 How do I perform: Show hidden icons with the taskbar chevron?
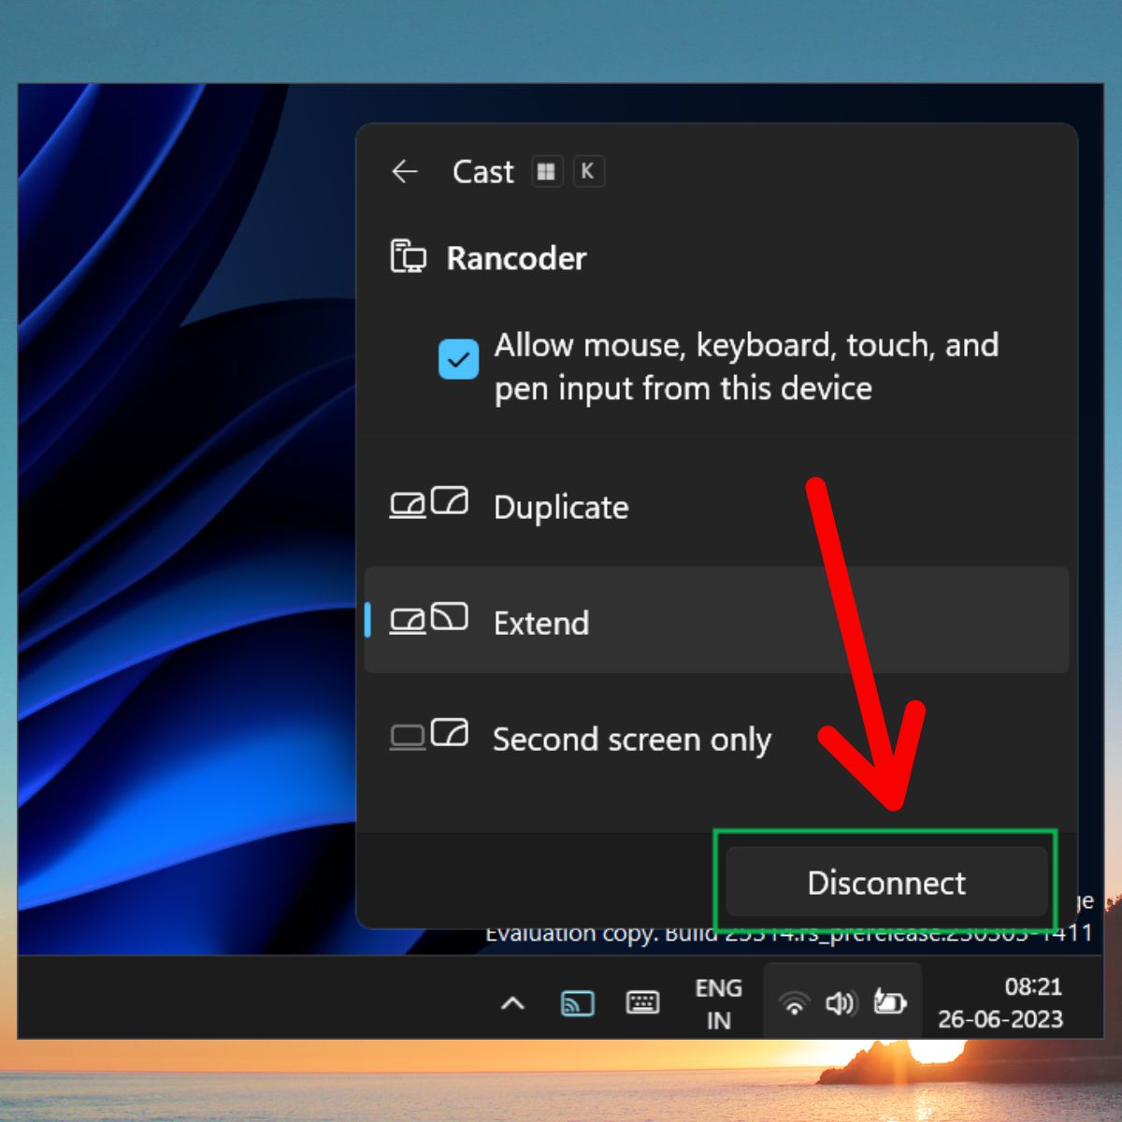click(x=512, y=1003)
